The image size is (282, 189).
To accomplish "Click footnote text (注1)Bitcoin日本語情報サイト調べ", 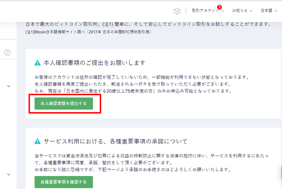I will 55,32.
